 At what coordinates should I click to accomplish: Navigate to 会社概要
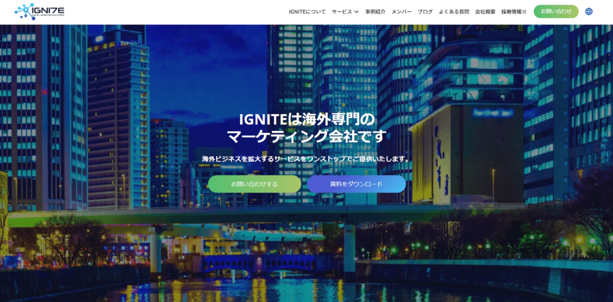[x=485, y=12]
